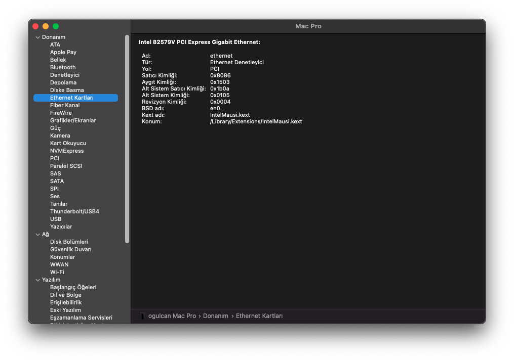Select Bluetooth in the sidebar

click(x=63, y=67)
